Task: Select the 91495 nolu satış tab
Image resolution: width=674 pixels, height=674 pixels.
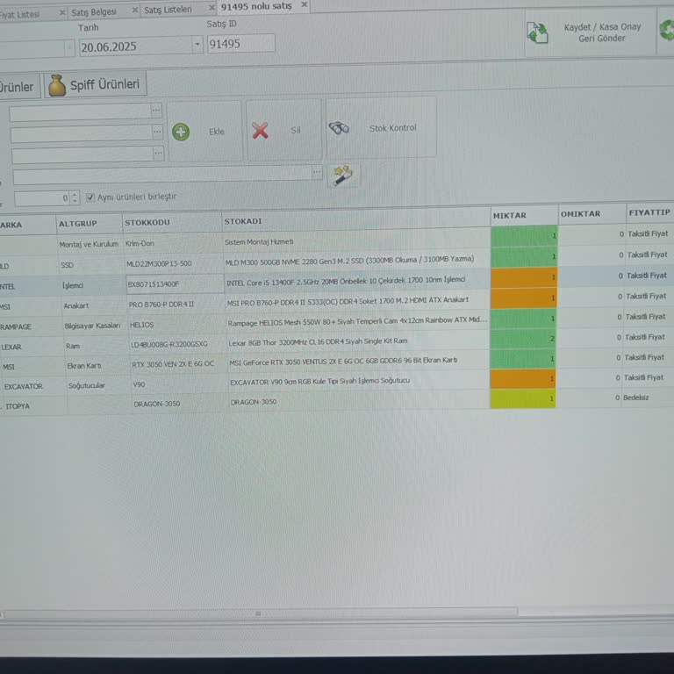Action: pos(256,6)
